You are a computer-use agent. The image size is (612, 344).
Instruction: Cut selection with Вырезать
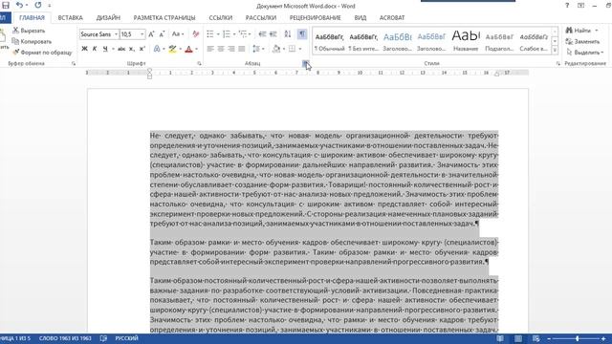tap(29, 31)
